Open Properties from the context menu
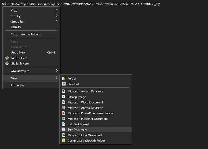Screen dimensions: 208x149 coord(18,85)
